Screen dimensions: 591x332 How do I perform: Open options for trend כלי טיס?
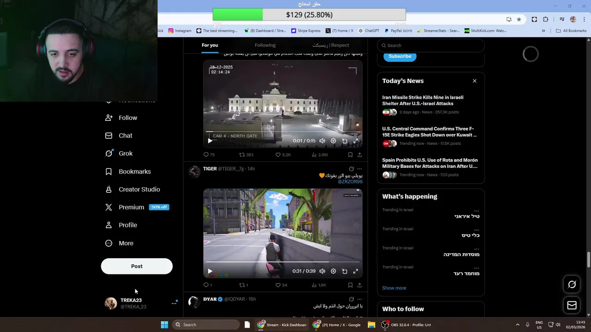476,229
